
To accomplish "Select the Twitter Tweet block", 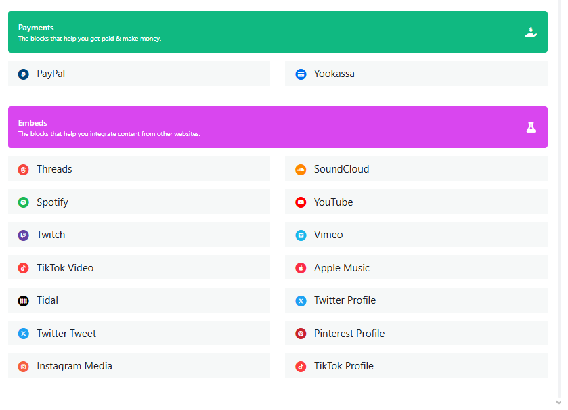I will [139, 333].
